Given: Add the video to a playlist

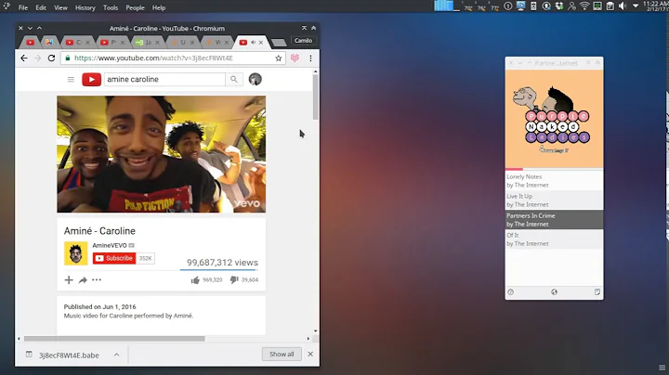Looking at the screenshot, I should click(69, 280).
